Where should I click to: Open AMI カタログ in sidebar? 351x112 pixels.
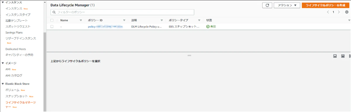(x=14, y=76)
